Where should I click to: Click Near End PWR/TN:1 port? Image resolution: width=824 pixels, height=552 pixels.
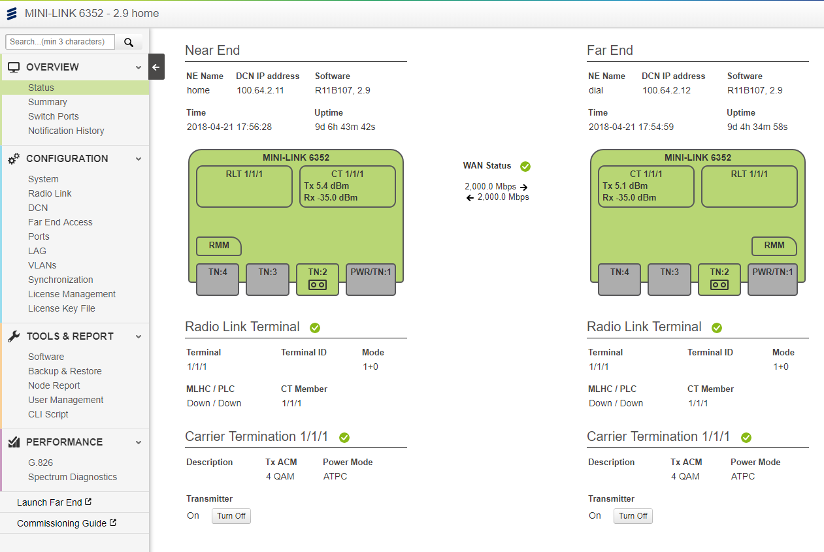coord(371,280)
